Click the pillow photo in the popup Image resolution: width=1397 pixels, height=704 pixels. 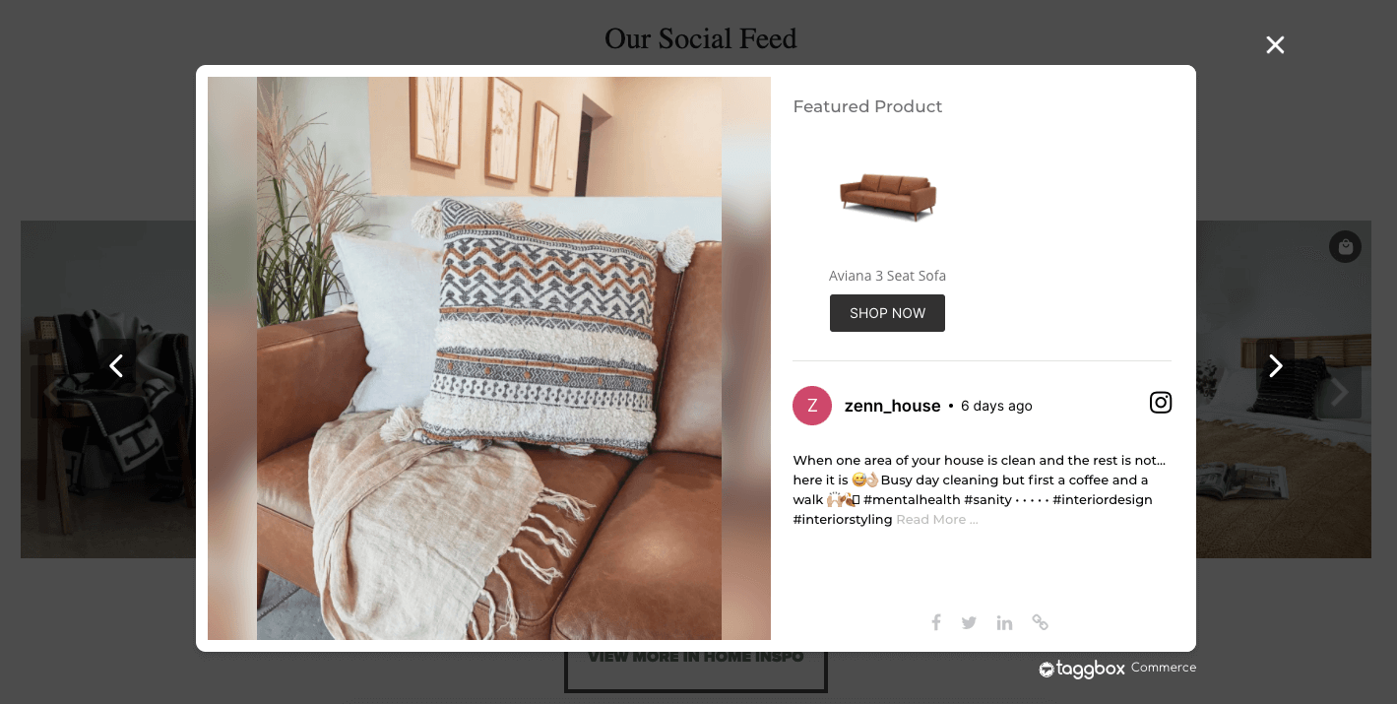[x=489, y=358]
